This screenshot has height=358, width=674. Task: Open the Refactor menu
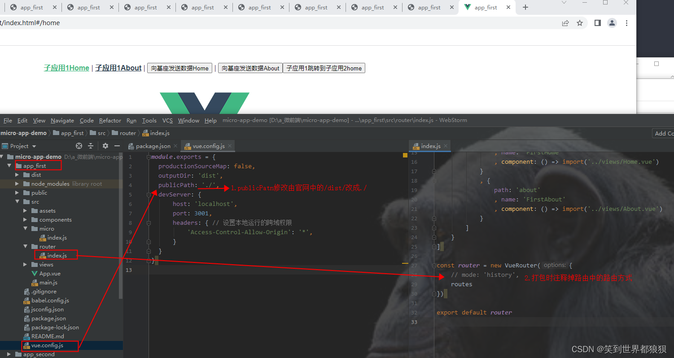pos(110,120)
